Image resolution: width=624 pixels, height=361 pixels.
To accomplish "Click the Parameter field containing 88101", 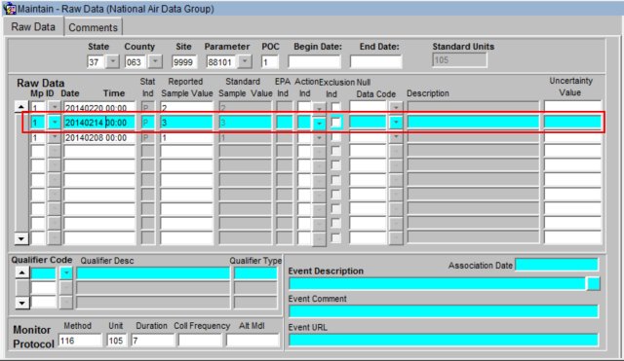I will (222, 62).
